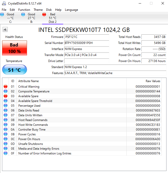Open the Function menu
Viewport: 168px width, 173px height.
[24, 10]
